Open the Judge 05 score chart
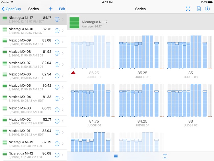Image resolution: width=214 pixels, height=161 pixels. coord(142,52)
